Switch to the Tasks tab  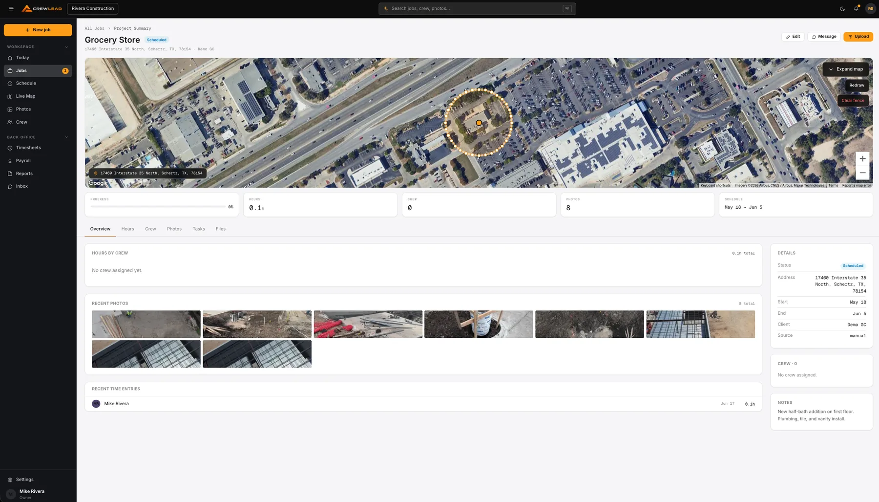199,229
